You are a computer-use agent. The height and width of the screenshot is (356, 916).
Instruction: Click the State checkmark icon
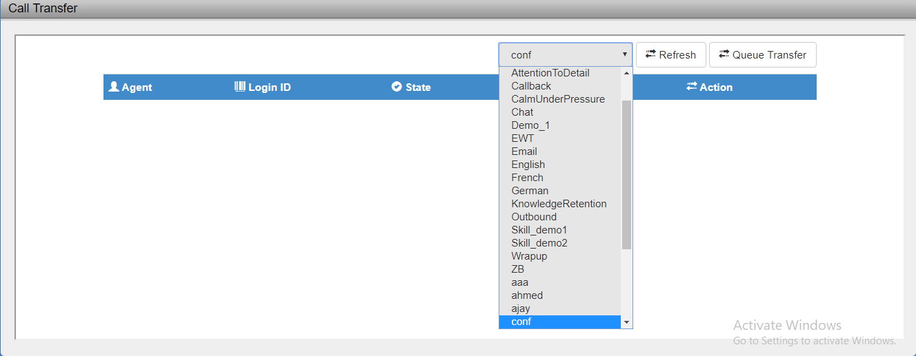(x=397, y=87)
